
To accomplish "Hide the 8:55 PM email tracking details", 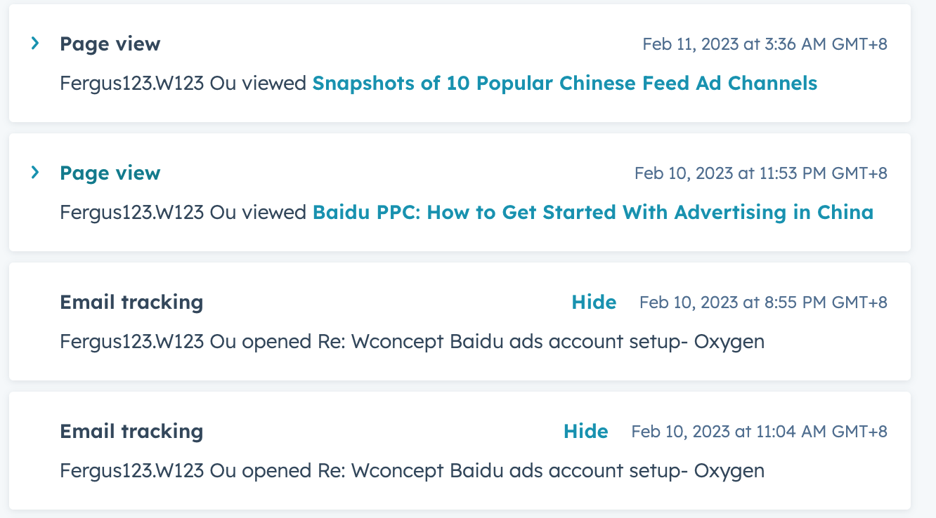I will (594, 302).
